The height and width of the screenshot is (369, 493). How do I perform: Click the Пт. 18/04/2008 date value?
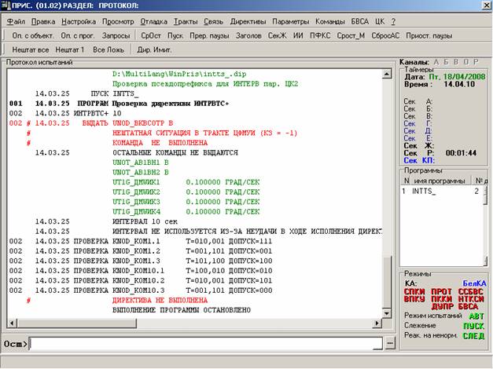click(x=457, y=77)
